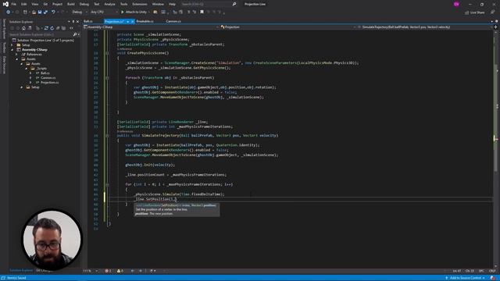
Task: Expand the Ball.cs tree item
Action: [30, 73]
